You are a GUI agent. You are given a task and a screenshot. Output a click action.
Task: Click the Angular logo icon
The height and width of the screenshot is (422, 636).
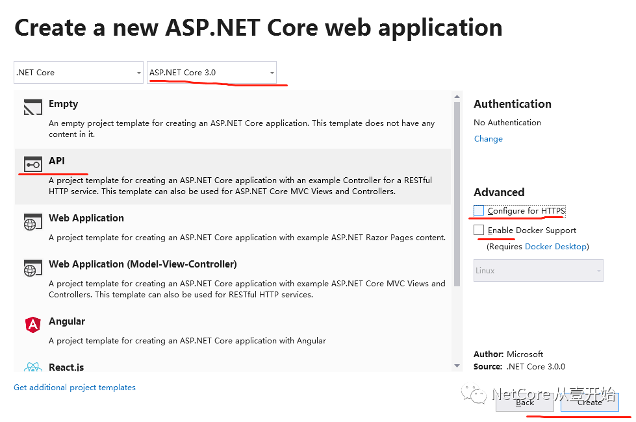(x=32, y=325)
